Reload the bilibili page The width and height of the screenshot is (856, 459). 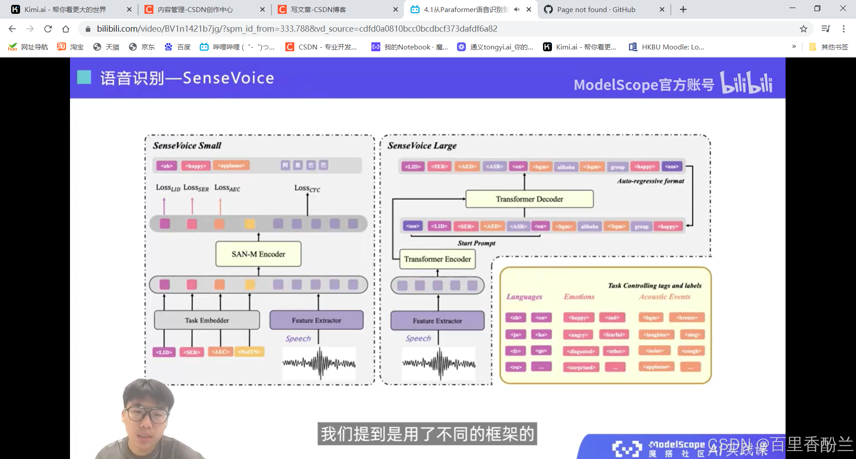point(48,29)
